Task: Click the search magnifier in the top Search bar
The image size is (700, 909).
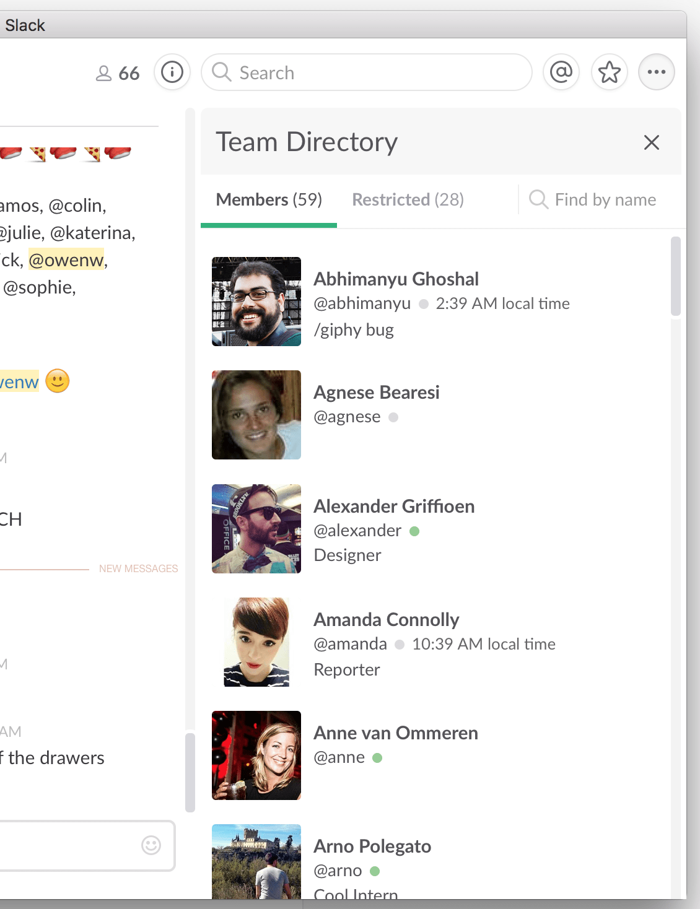Action: 222,72
